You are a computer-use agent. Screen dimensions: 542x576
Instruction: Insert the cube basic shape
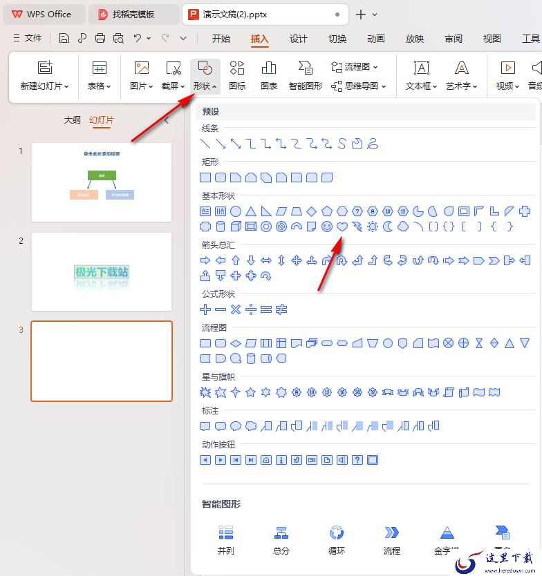coord(236,227)
